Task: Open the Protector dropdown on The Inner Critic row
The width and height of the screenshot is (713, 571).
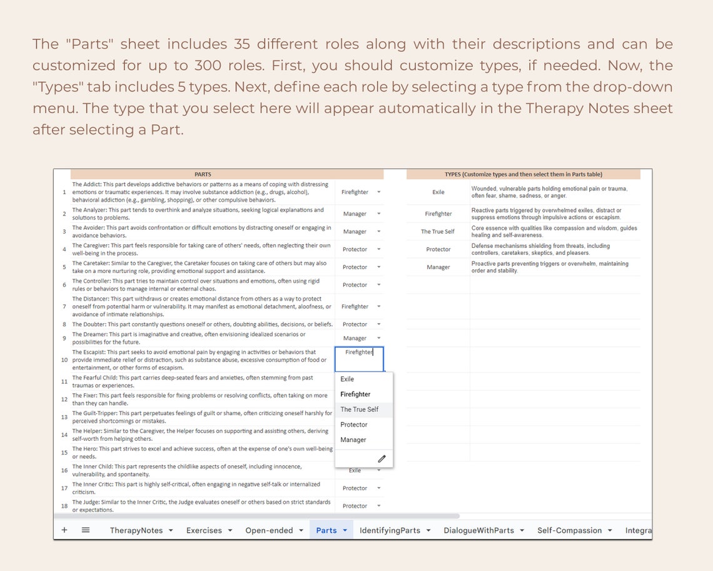Action: point(378,488)
